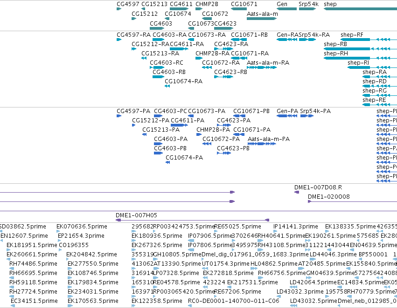397x308 pixels.
Task: Click the CG15213 gene label
Action: pyautogui.click(x=154, y=4)
